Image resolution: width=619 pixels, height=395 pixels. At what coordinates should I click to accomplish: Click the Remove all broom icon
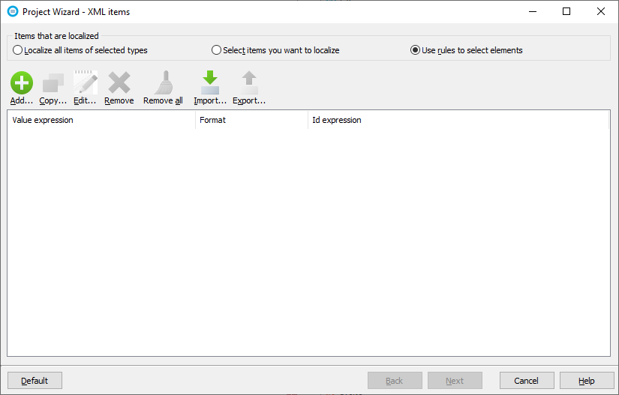[x=163, y=83]
